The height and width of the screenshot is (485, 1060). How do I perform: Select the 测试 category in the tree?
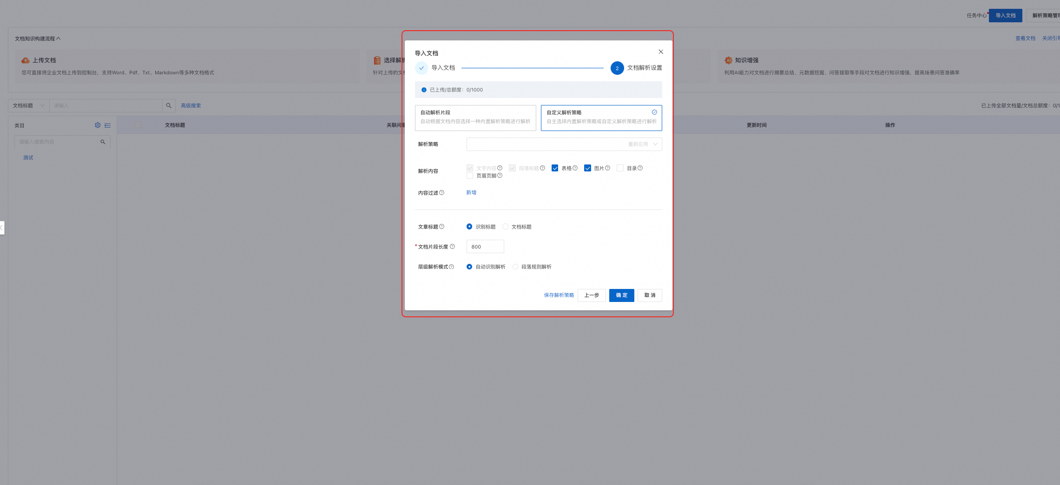tap(28, 157)
